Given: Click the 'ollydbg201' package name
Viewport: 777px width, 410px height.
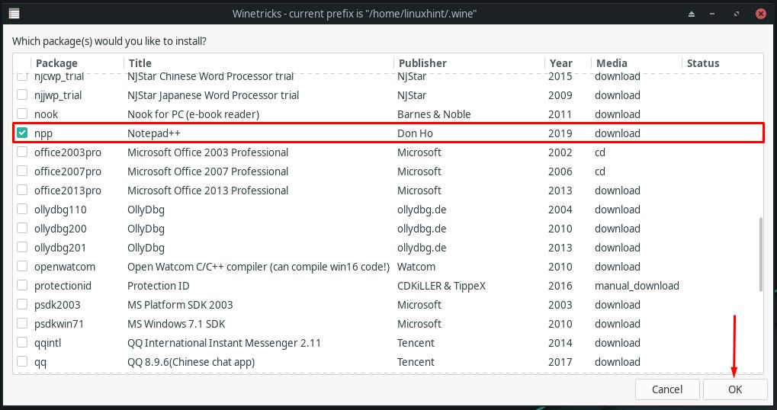Looking at the screenshot, I should [60, 248].
